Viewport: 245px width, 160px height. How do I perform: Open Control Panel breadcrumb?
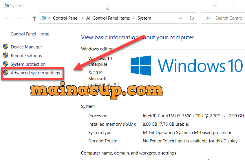pyautogui.click(x=66, y=18)
